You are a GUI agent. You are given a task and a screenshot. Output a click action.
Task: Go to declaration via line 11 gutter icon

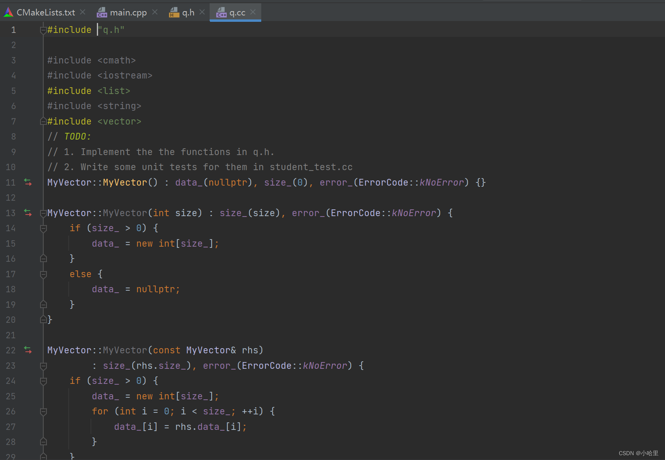click(28, 182)
